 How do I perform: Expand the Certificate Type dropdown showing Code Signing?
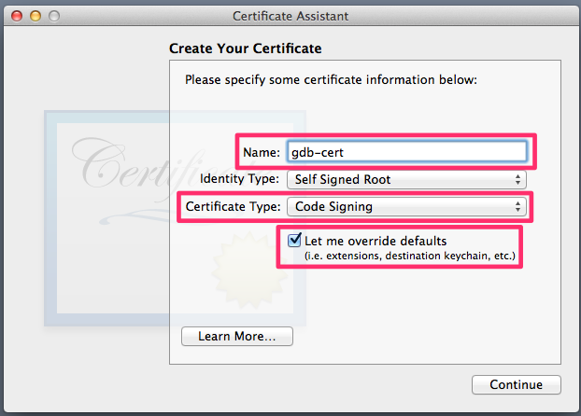pos(405,206)
